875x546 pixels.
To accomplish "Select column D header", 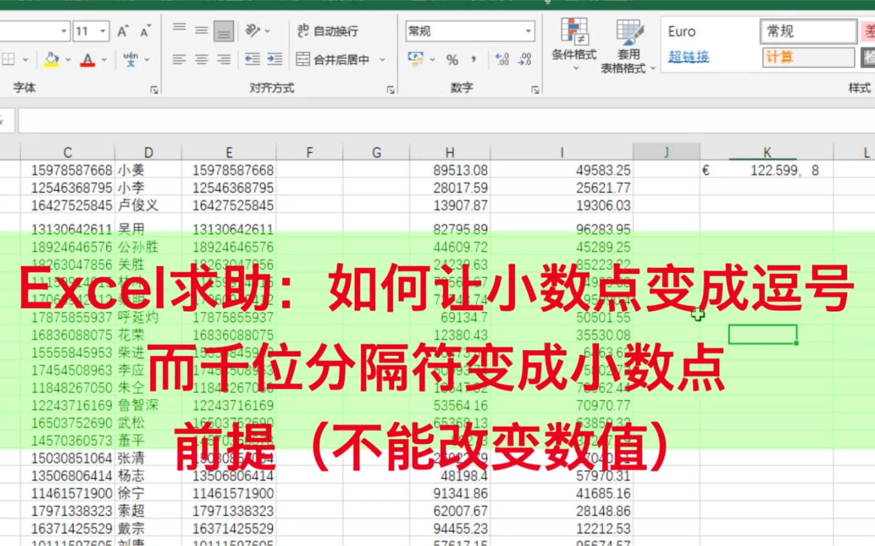I will (x=148, y=152).
